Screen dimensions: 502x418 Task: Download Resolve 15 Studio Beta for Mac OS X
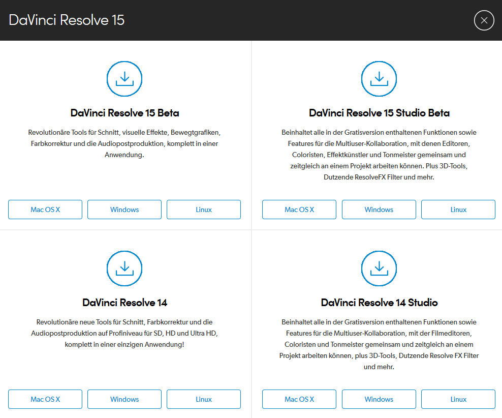pyautogui.click(x=299, y=210)
